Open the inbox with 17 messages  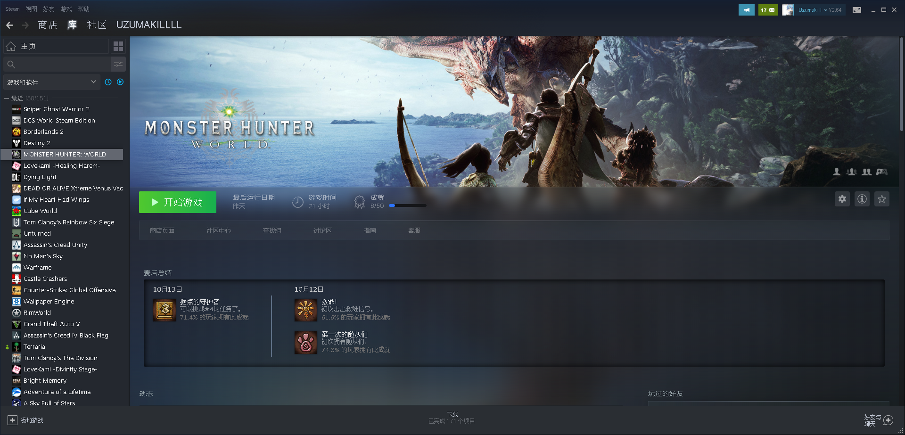tap(768, 10)
